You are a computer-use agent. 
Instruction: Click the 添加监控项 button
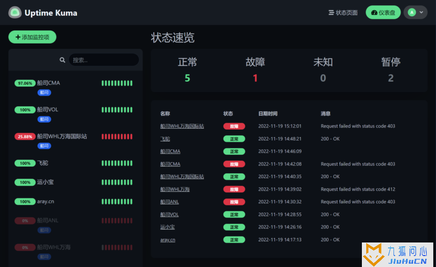coord(32,37)
